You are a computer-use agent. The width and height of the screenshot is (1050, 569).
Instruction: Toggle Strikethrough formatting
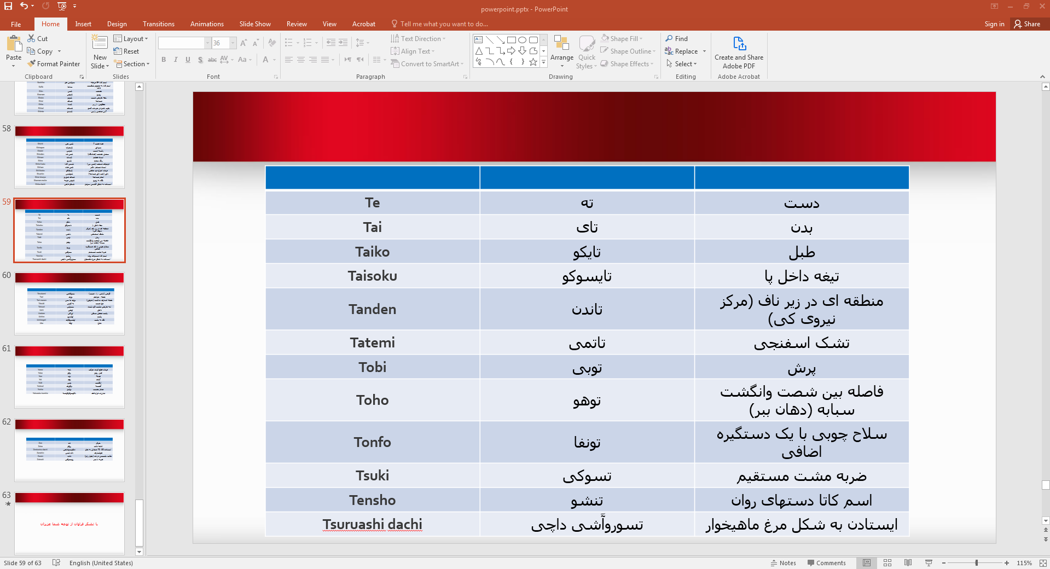[x=212, y=60]
